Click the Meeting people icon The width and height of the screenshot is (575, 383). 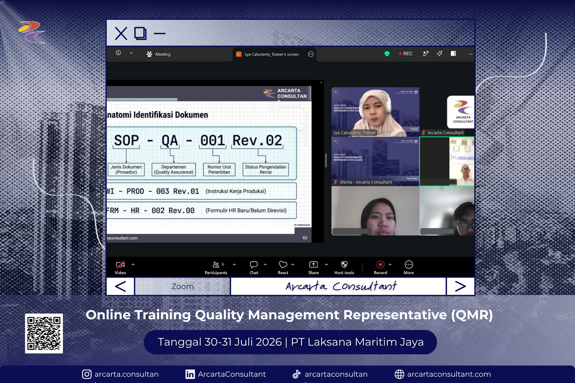(149, 54)
